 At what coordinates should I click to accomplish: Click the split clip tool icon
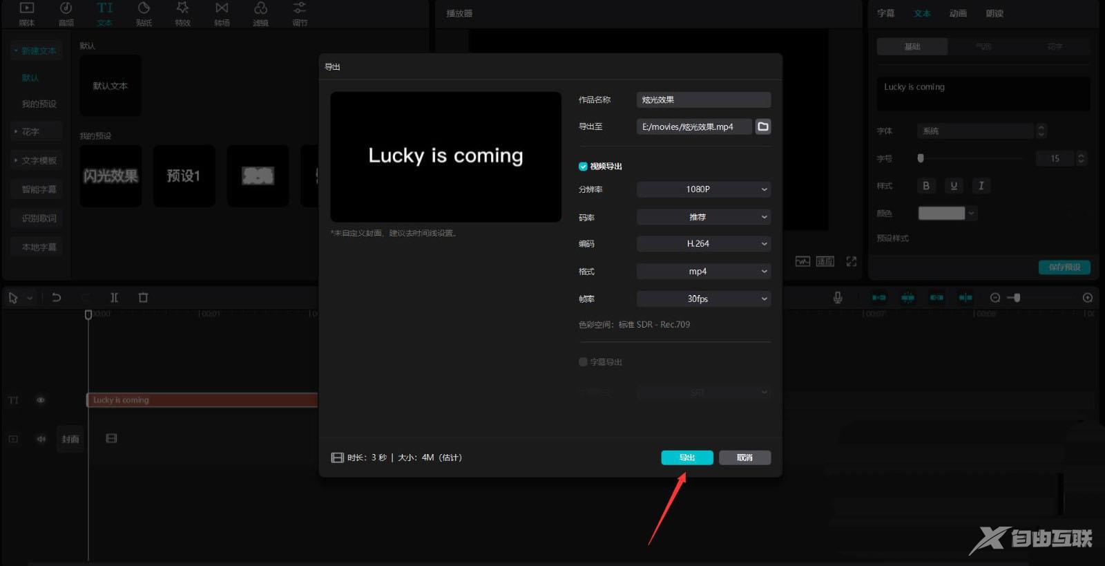point(114,297)
